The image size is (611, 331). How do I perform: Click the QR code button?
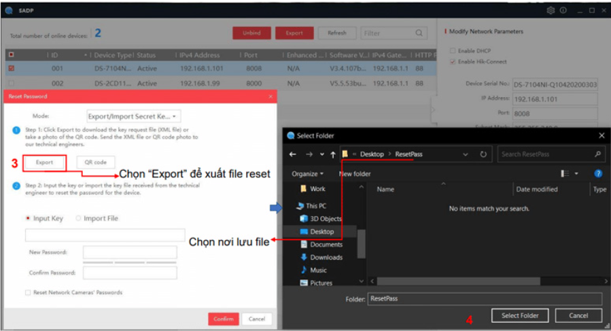(x=95, y=162)
